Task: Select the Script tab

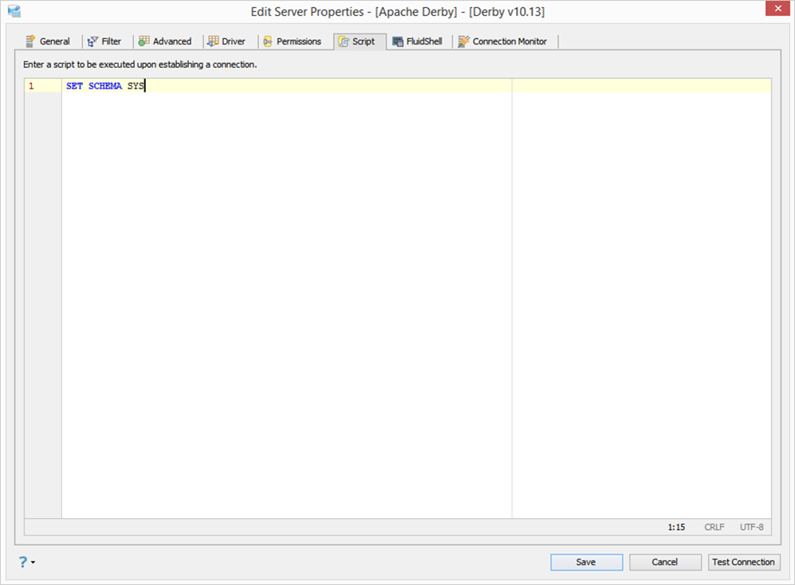Action: click(x=360, y=41)
